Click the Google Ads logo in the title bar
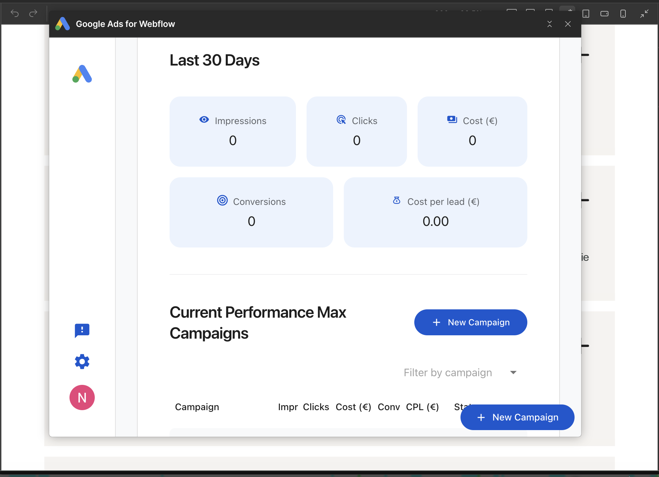 tap(63, 24)
